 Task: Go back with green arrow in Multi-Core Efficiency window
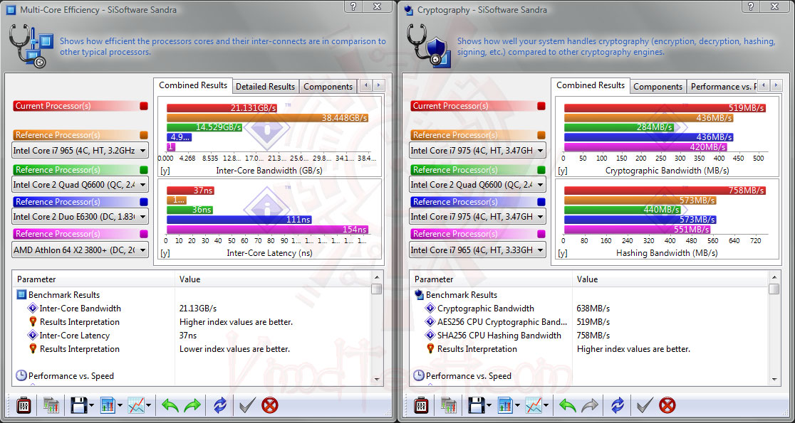pos(170,405)
